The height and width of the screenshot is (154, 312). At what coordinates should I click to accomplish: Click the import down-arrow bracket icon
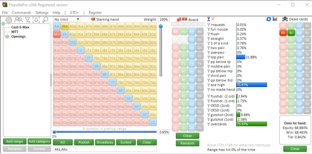click(36, 20)
